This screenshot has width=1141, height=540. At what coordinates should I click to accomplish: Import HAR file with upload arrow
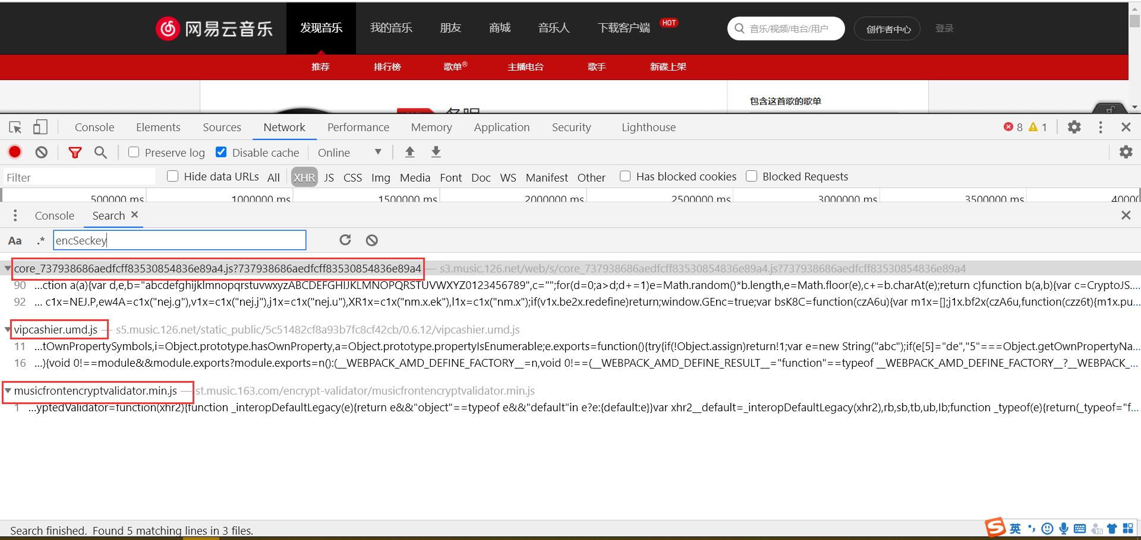pos(409,152)
